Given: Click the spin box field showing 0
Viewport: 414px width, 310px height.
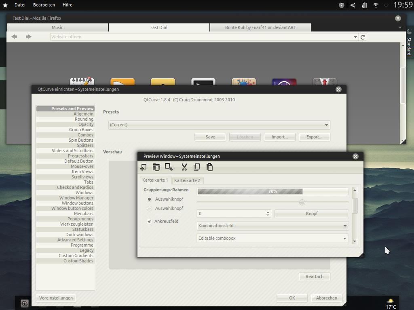Looking at the screenshot, I should coord(231,214).
